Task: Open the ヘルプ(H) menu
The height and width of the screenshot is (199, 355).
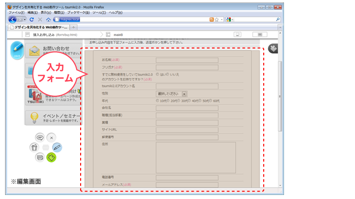Action: click(116, 13)
